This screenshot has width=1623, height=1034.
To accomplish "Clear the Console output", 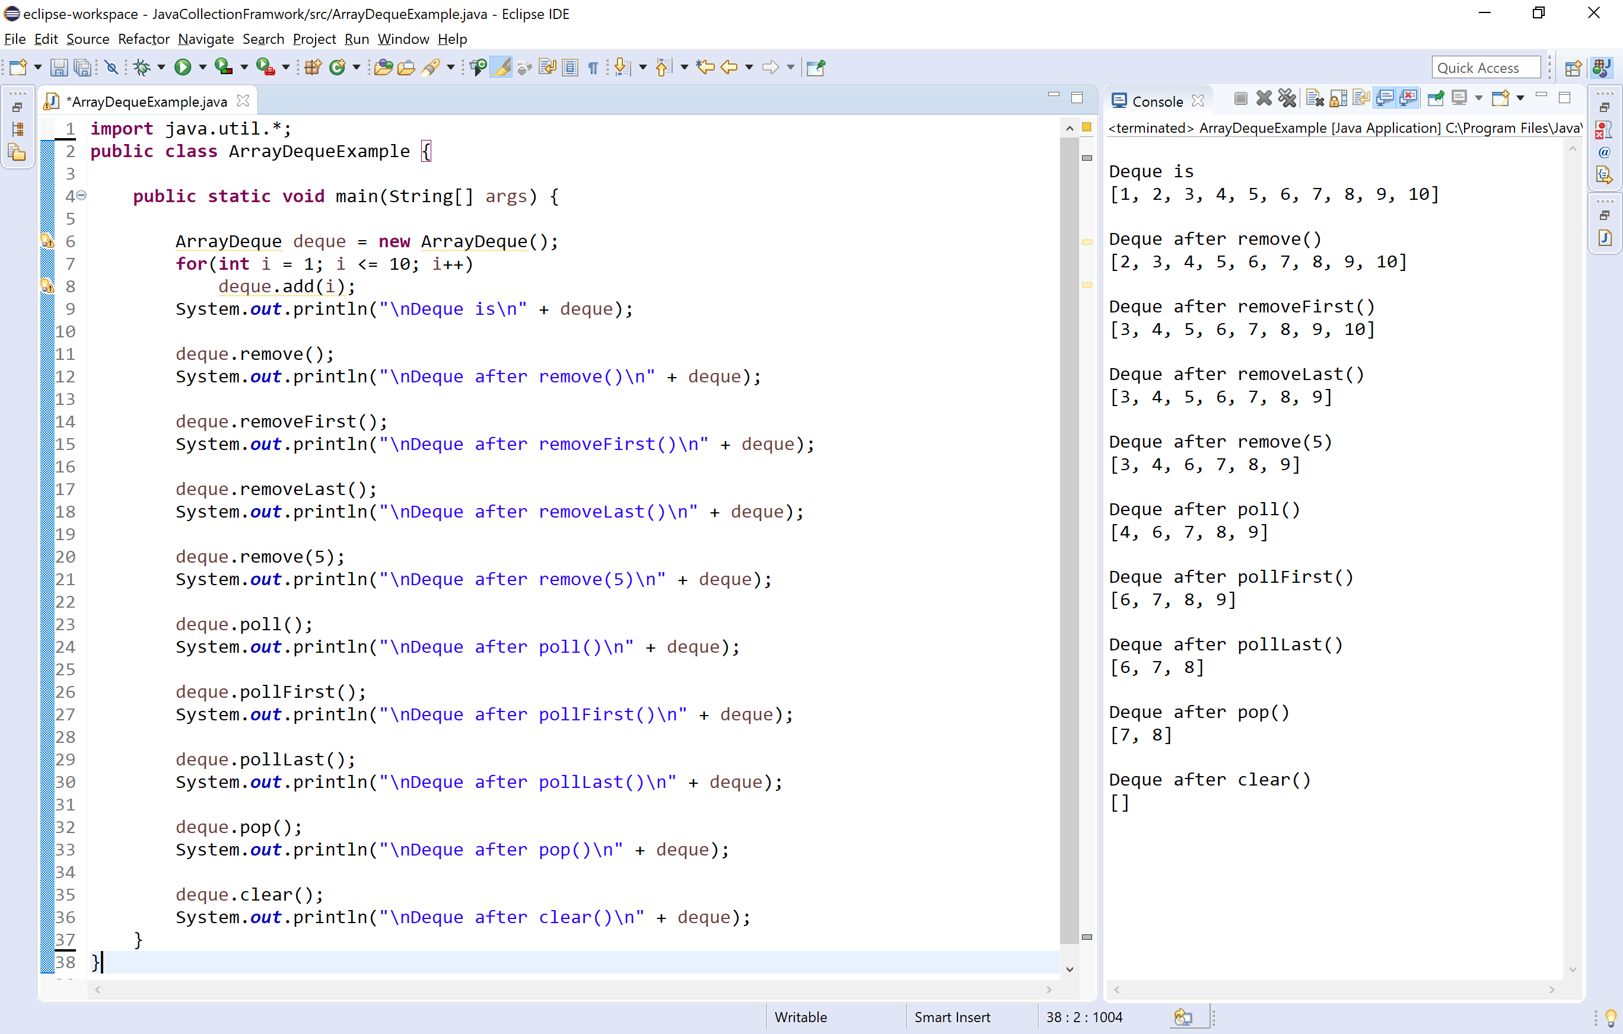I will click(1315, 98).
